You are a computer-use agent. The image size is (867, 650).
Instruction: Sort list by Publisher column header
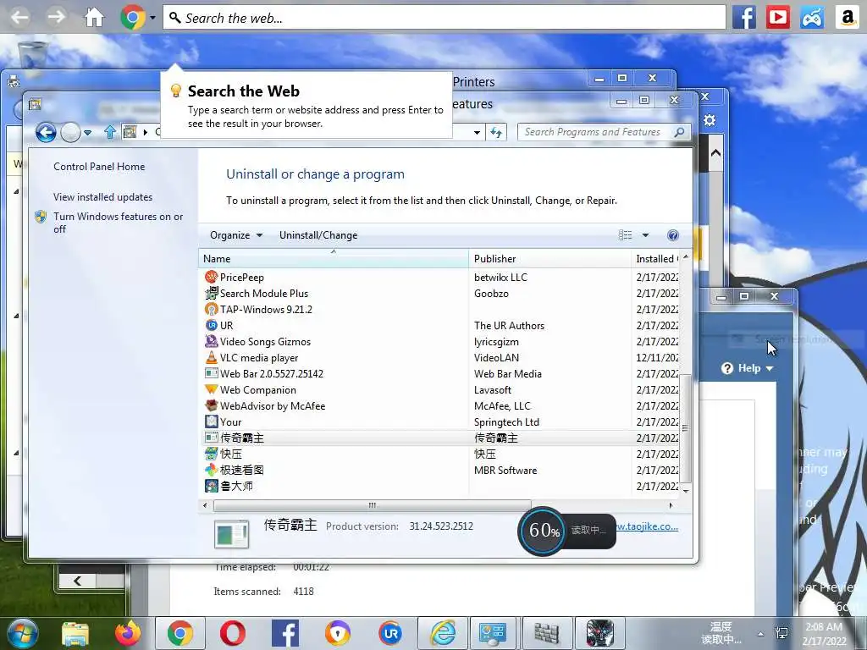[x=549, y=259]
